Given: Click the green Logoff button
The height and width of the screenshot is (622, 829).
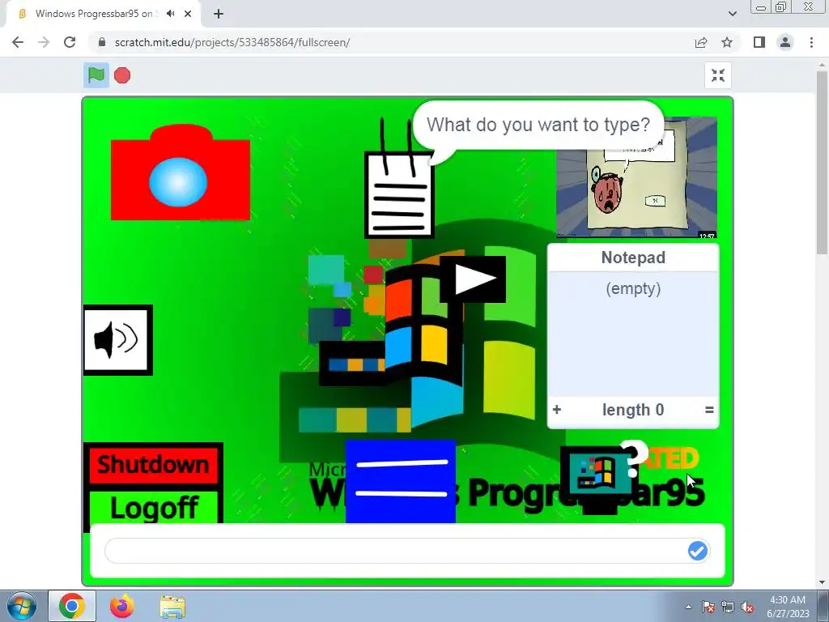Looking at the screenshot, I should (153, 507).
